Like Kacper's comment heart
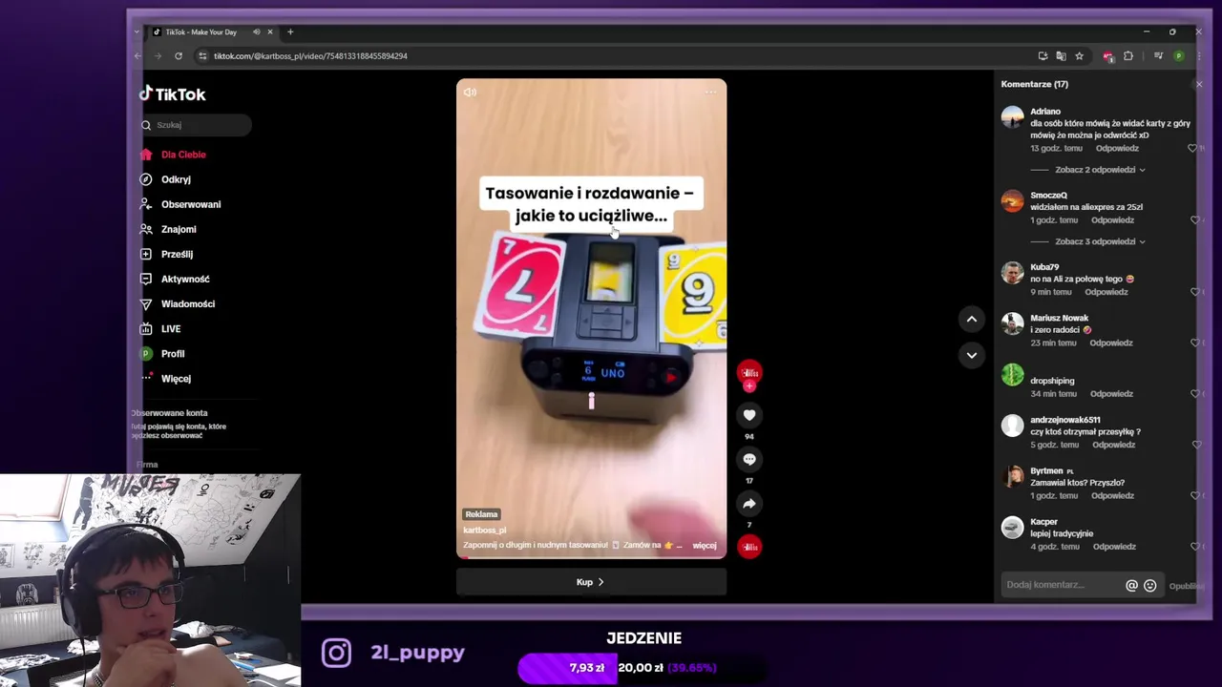 coord(1195,547)
